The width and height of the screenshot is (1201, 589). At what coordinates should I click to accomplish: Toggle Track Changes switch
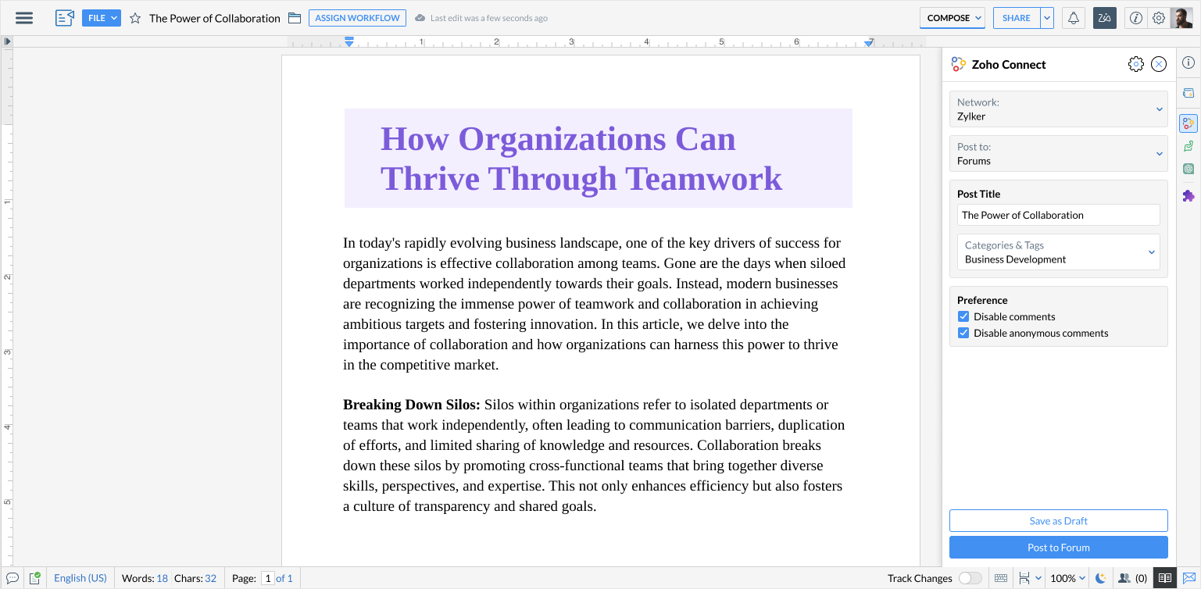[970, 578]
